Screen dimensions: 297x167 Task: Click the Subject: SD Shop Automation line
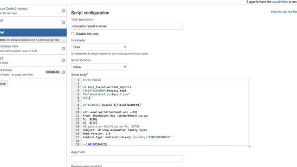pos(115,130)
